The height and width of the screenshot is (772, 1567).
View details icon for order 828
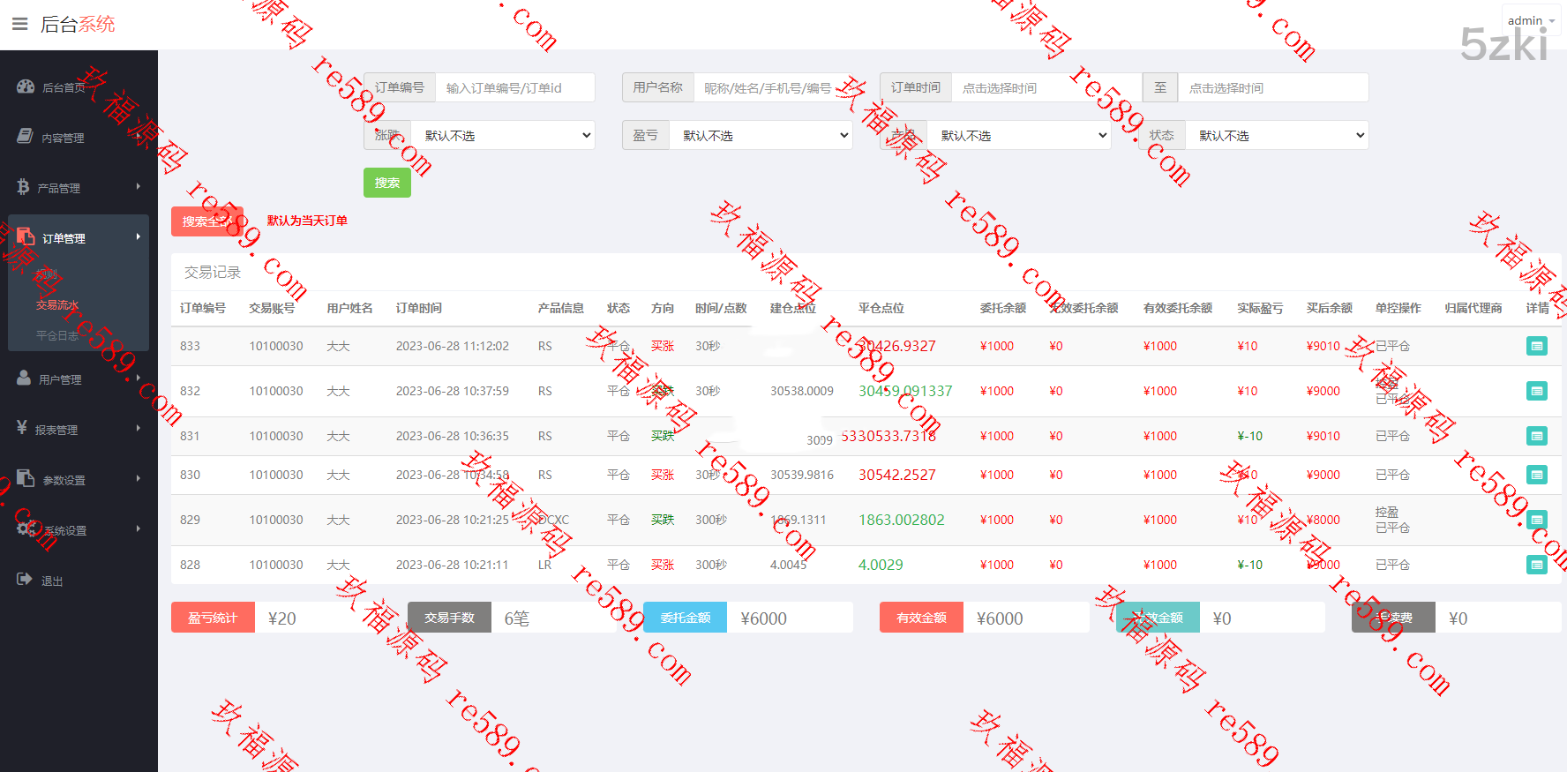point(1536,565)
